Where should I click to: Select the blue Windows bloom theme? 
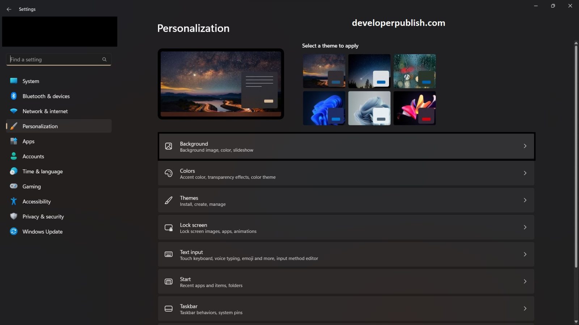pos(324,108)
